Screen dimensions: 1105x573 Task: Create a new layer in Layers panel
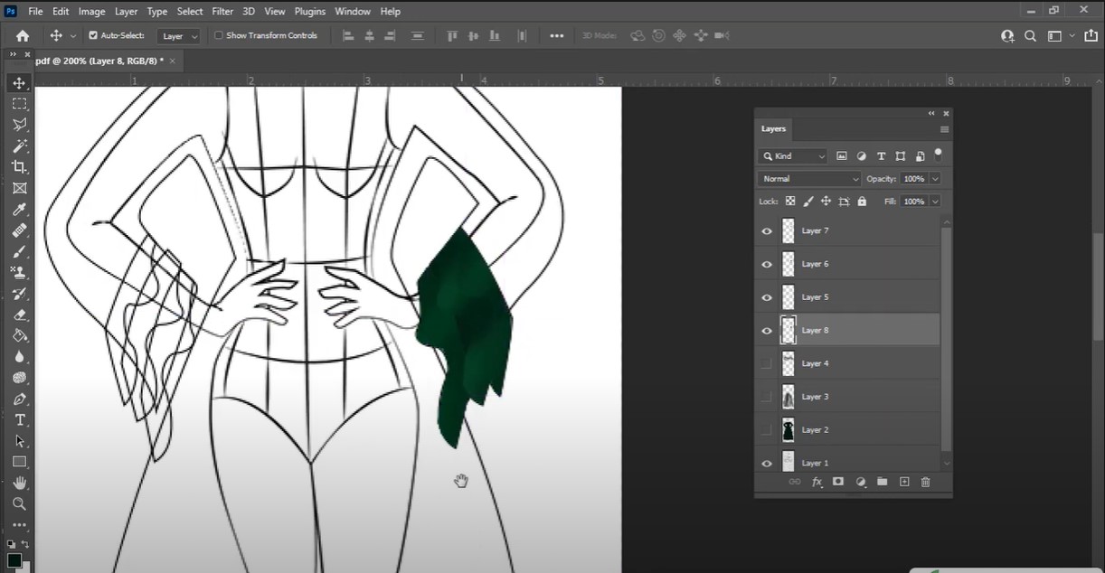click(x=903, y=483)
